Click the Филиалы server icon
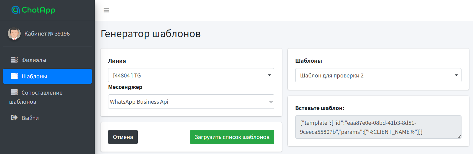The image size is (473, 154). (x=14, y=60)
